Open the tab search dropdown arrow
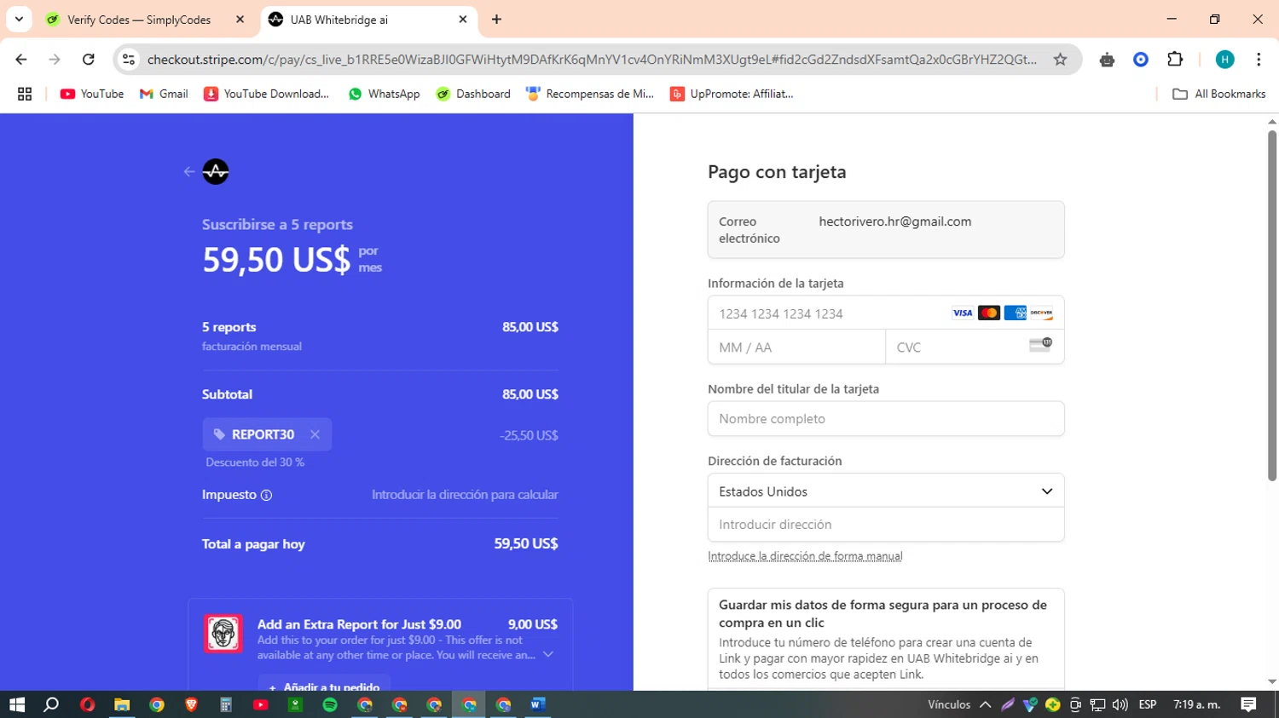 [19, 20]
